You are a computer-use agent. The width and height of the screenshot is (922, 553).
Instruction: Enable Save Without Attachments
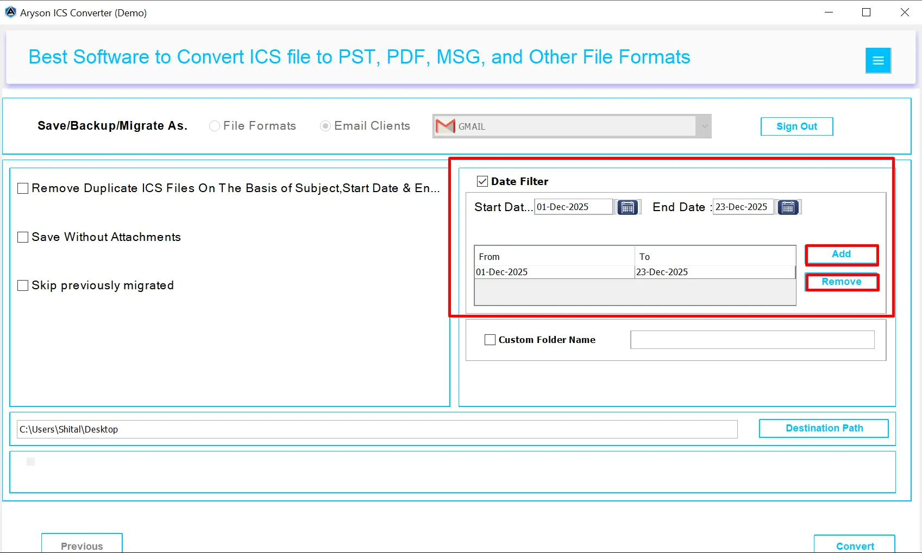coord(22,237)
